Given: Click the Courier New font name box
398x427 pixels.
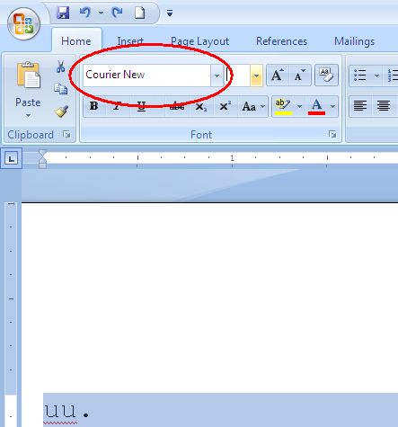Looking at the screenshot, I should 146,76.
